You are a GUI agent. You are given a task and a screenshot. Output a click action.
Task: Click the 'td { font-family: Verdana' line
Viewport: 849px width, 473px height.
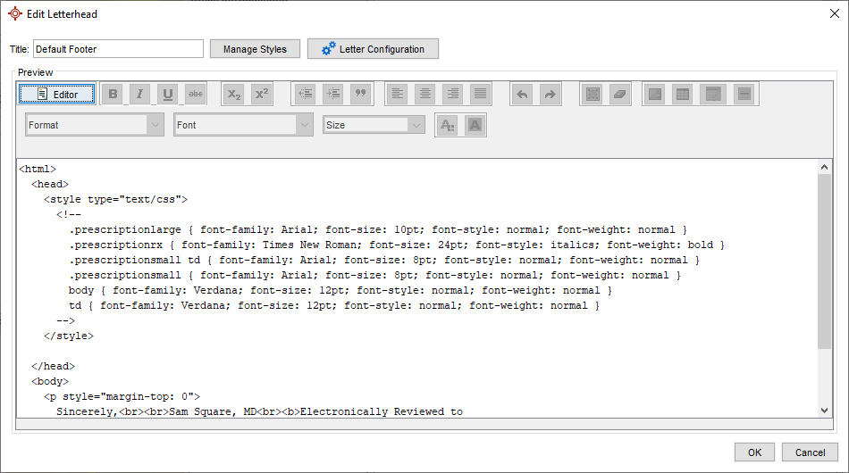pyautogui.click(x=334, y=305)
